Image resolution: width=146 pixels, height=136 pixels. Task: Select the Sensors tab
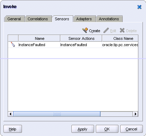click(62, 19)
